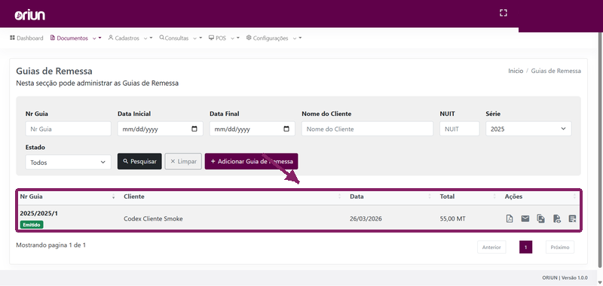Image resolution: width=603 pixels, height=286 pixels.
Task: Toggle fullscreen icon in header
Action: (x=503, y=13)
